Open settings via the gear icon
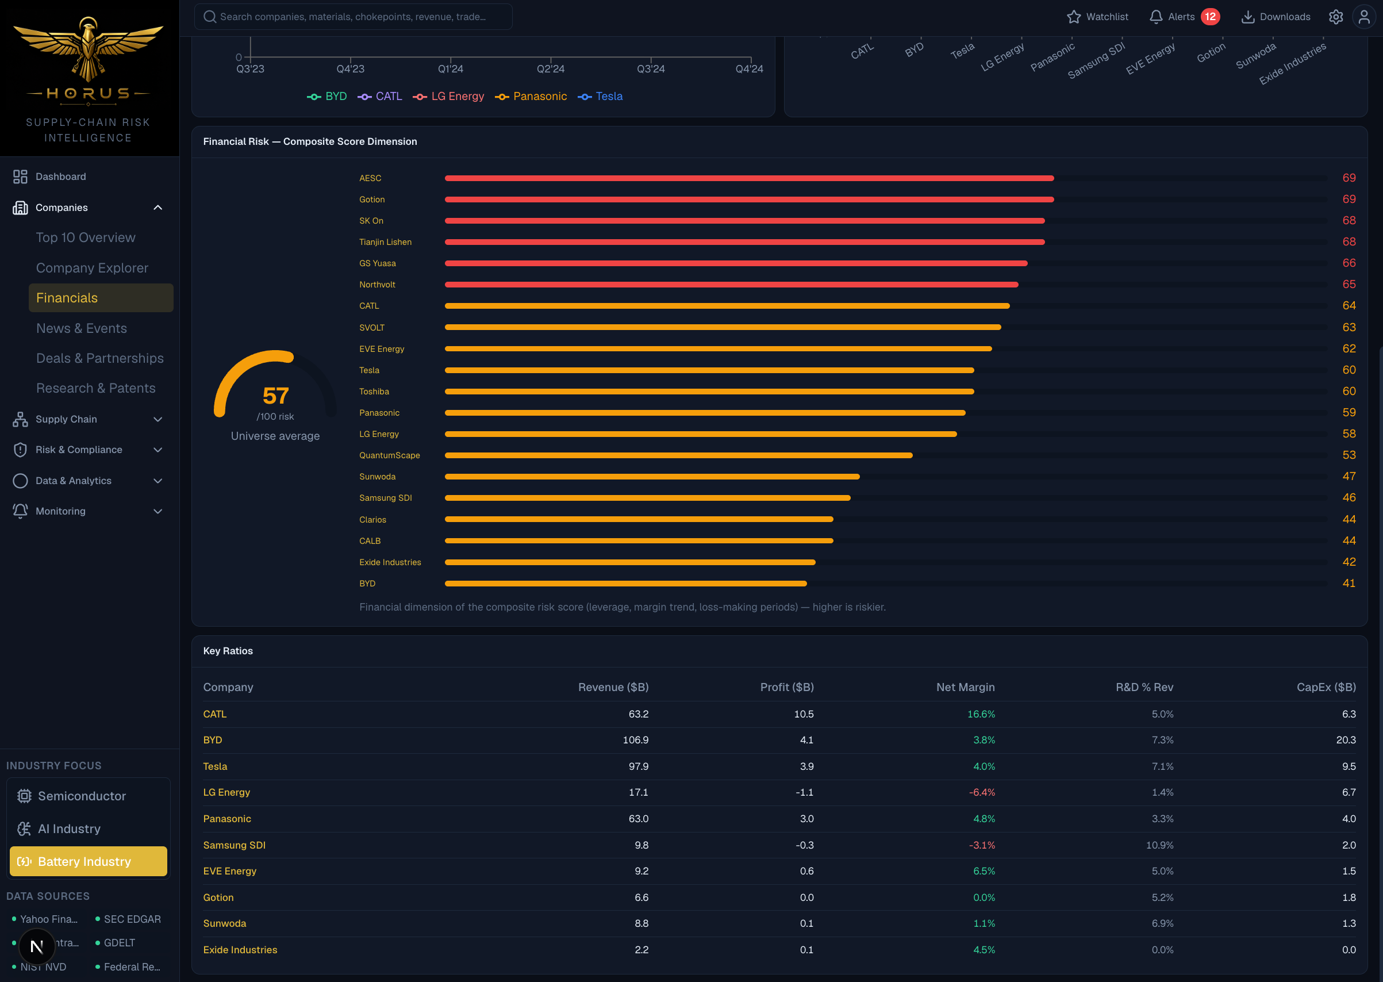Image resolution: width=1383 pixels, height=982 pixels. [1336, 17]
